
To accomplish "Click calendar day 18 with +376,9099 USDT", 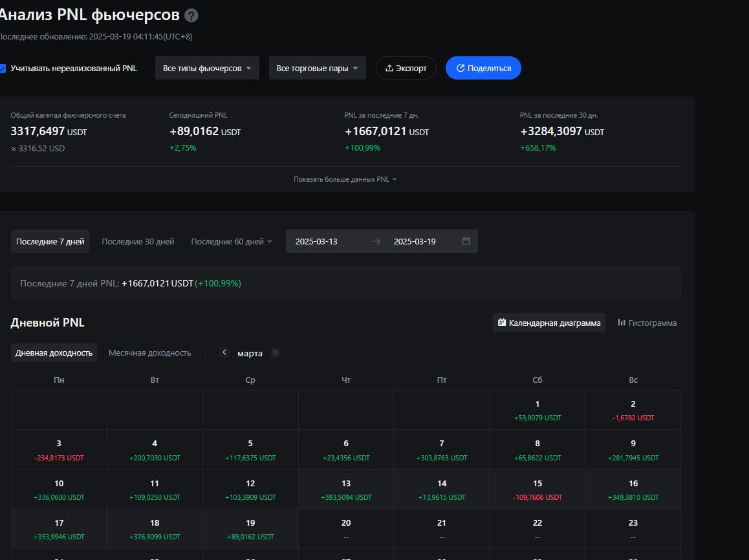I will pos(155,529).
